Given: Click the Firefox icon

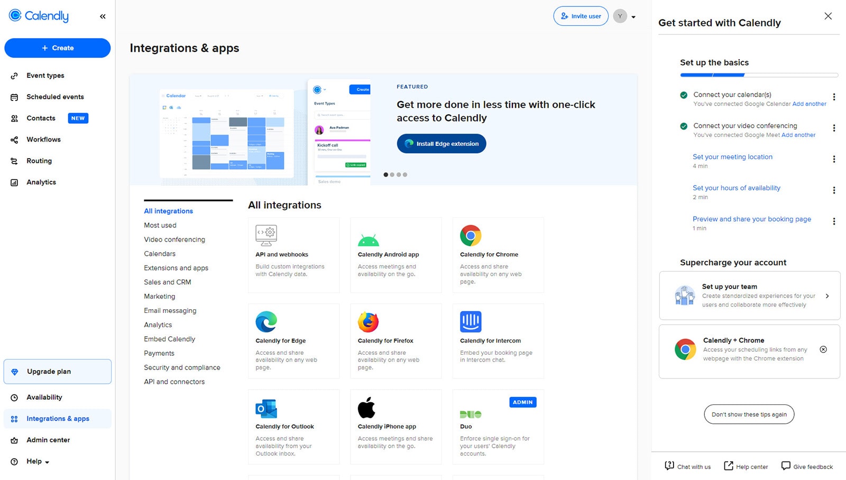Looking at the screenshot, I should click(368, 321).
